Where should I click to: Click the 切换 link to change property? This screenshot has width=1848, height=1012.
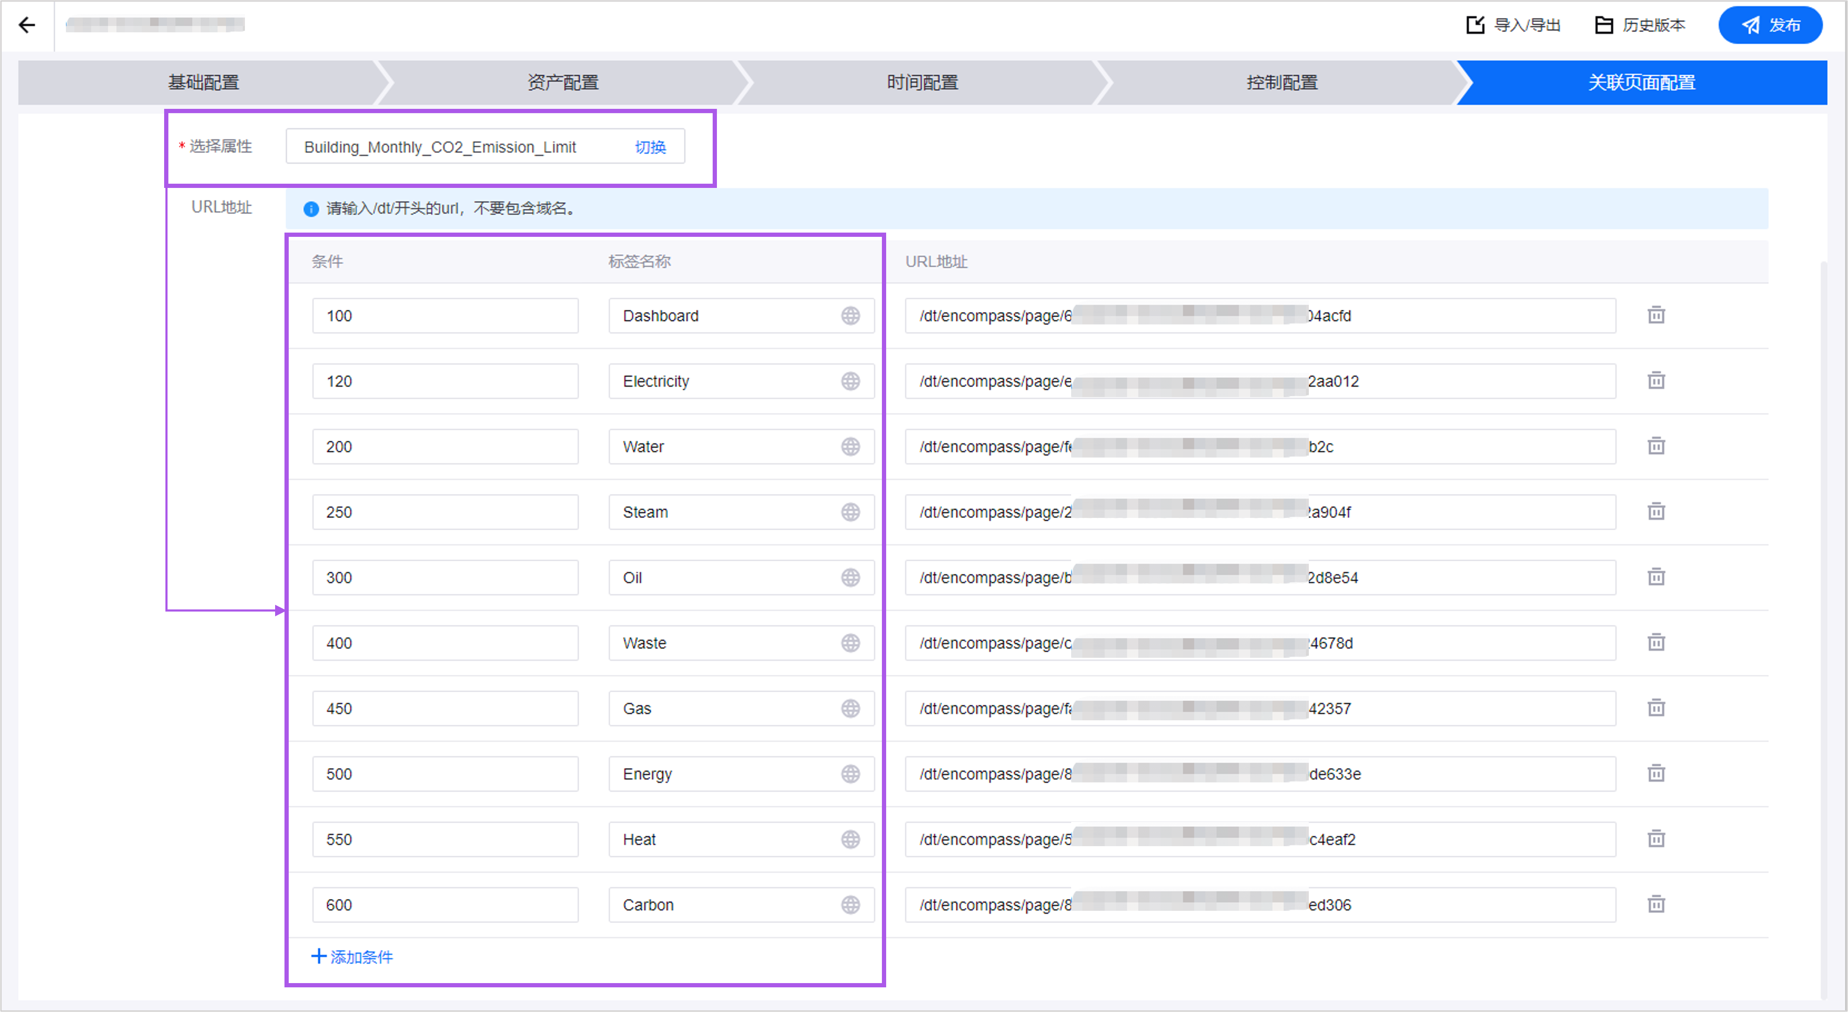(x=650, y=147)
